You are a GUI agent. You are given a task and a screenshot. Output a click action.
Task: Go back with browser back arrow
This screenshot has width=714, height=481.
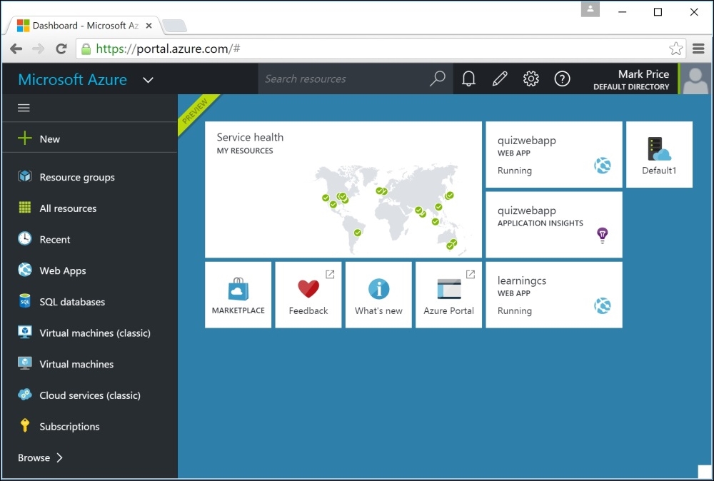point(16,49)
